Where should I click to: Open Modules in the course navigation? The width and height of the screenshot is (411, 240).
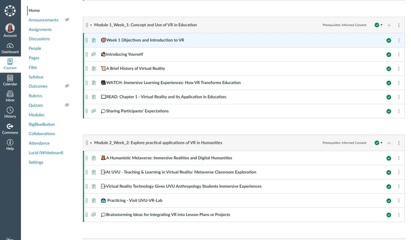coord(36,115)
